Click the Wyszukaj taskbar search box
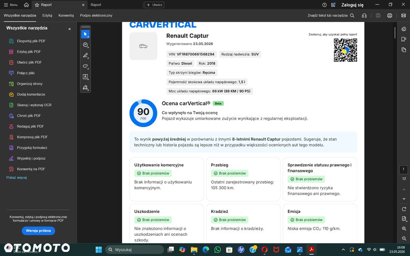This screenshot has height=256, width=410. tap(134, 250)
